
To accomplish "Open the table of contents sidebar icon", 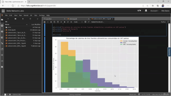I will pos(2,55).
